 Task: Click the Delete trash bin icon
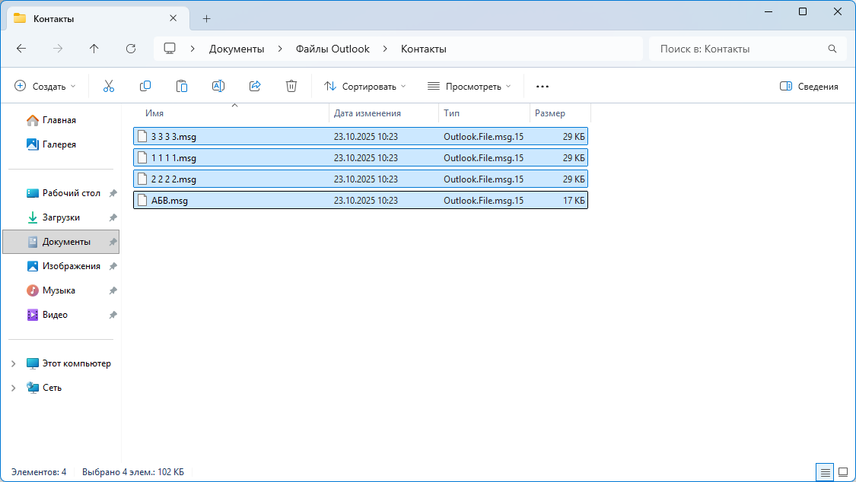[291, 87]
